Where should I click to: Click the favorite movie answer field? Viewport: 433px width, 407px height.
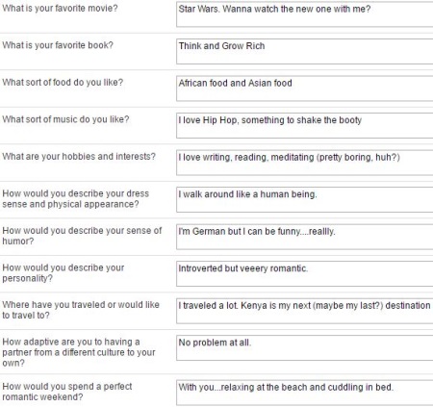click(305, 14)
